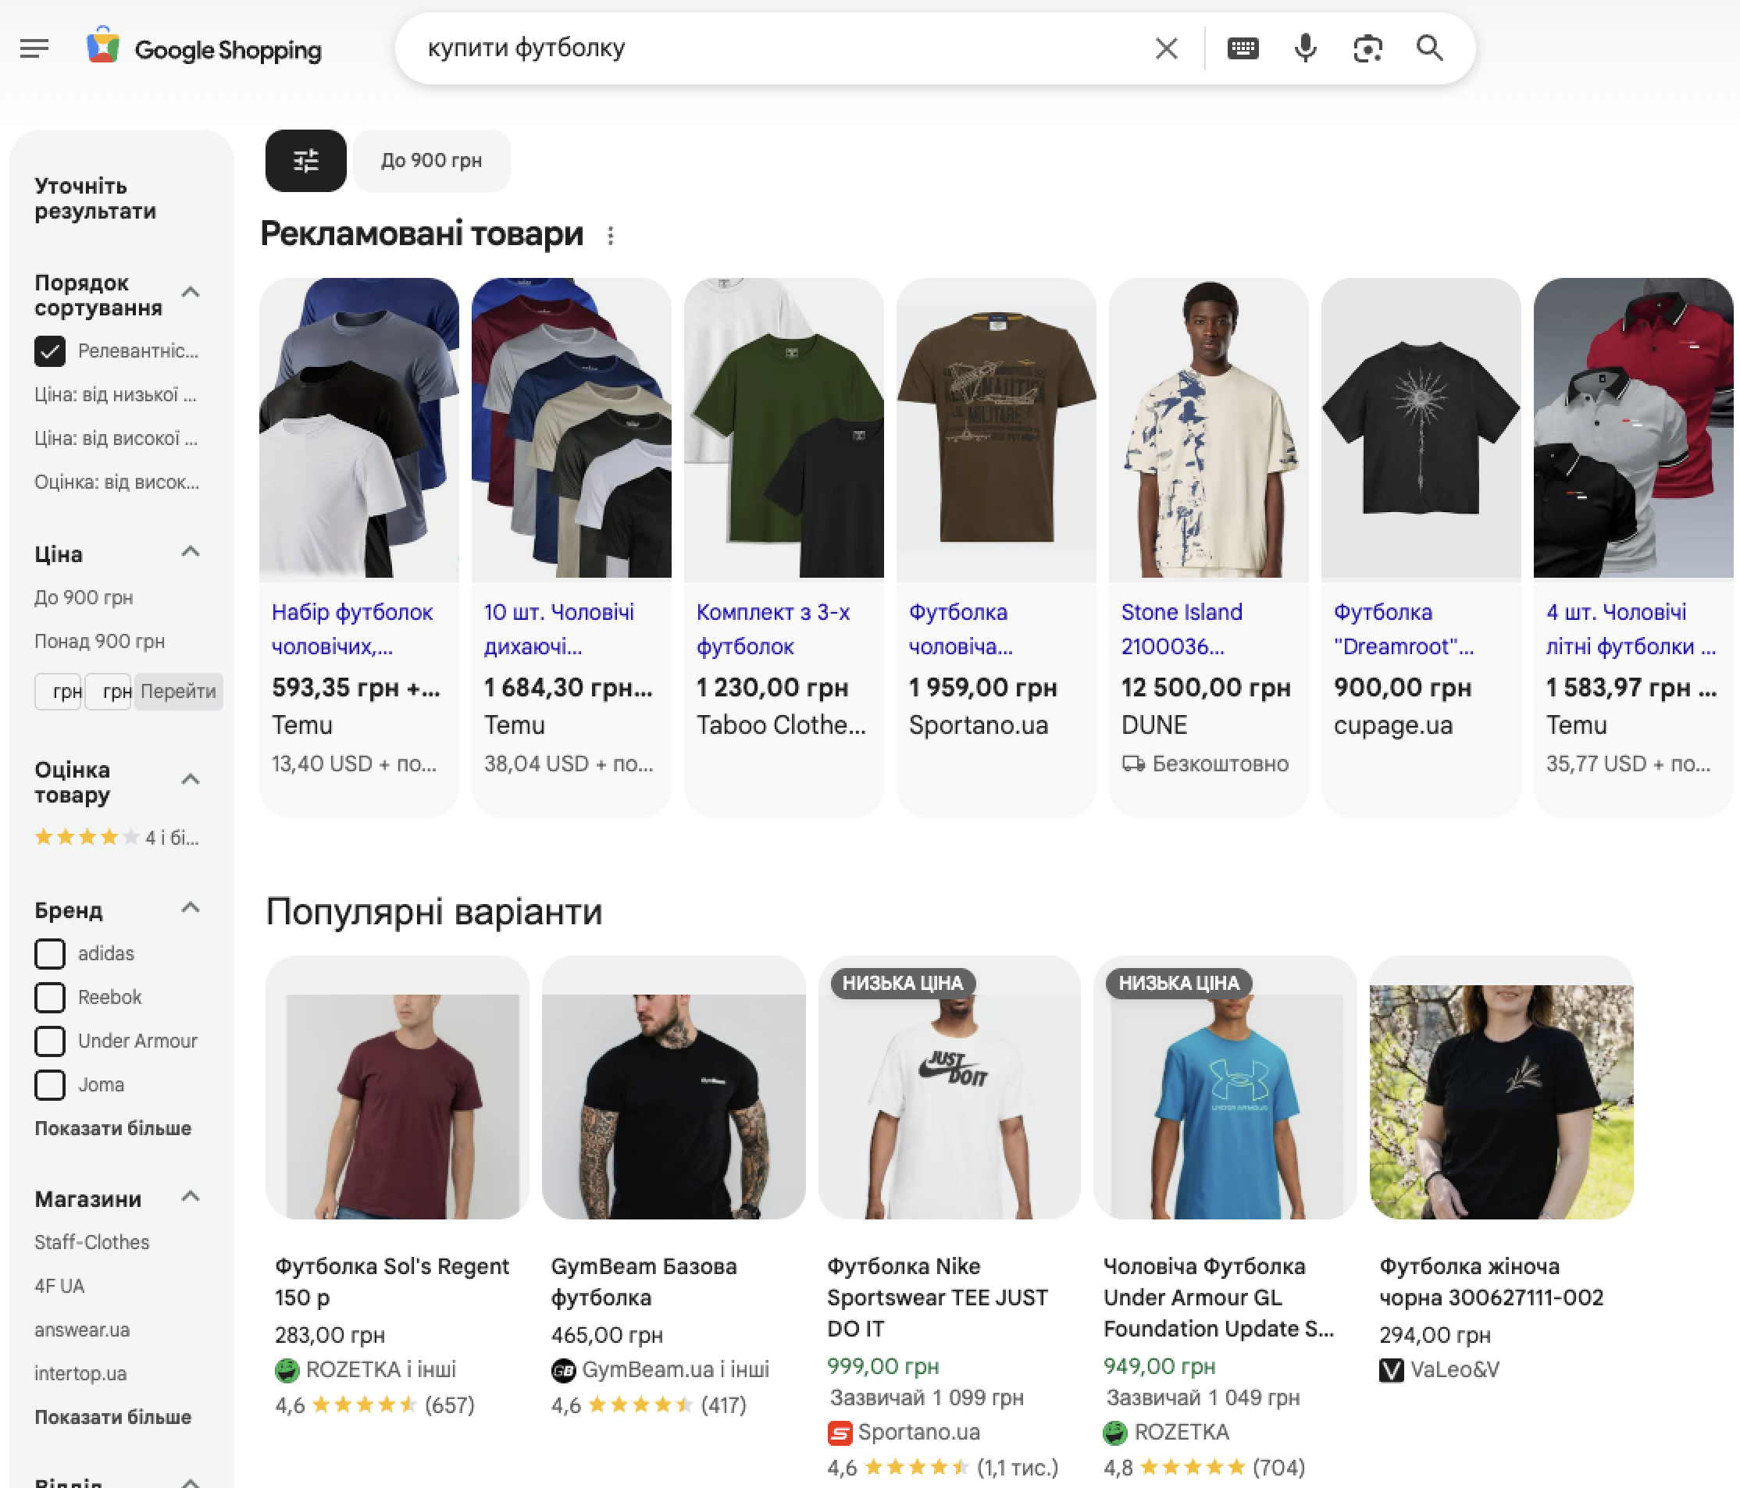This screenshot has height=1488, width=1740.
Task: Open the hamburger main menu
Action: pyautogui.click(x=34, y=48)
